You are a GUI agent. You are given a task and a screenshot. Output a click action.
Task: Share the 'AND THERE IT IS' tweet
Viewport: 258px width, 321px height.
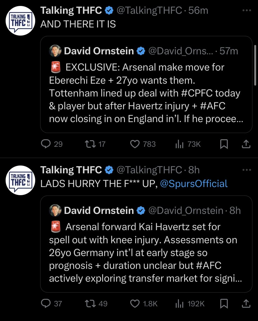[246, 144]
